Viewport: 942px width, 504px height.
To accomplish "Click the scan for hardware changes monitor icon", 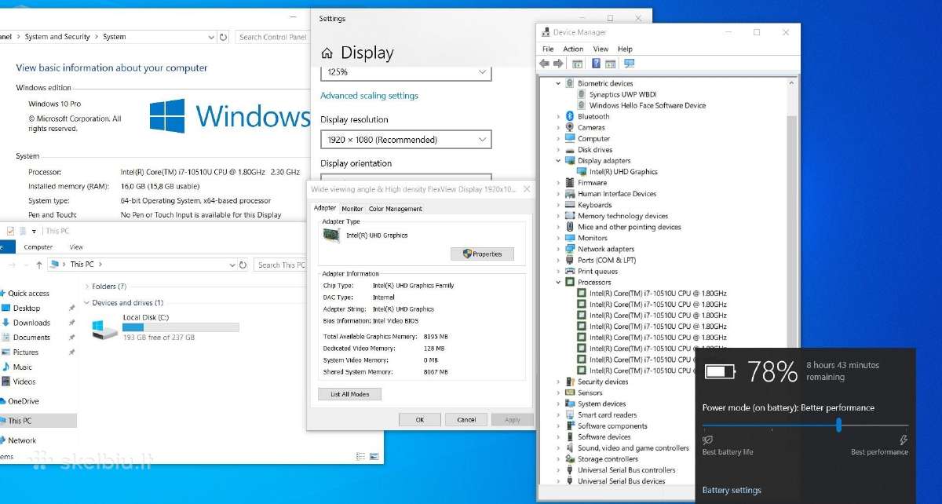I will [629, 64].
